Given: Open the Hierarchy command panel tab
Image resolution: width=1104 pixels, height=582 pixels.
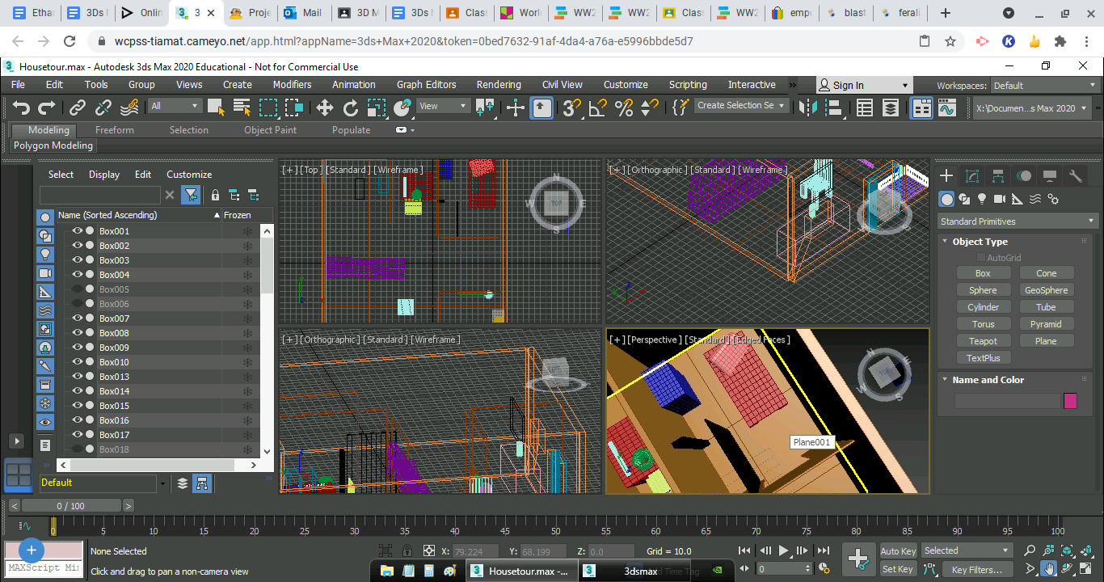Looking at the screenshot, I should 998,175.
